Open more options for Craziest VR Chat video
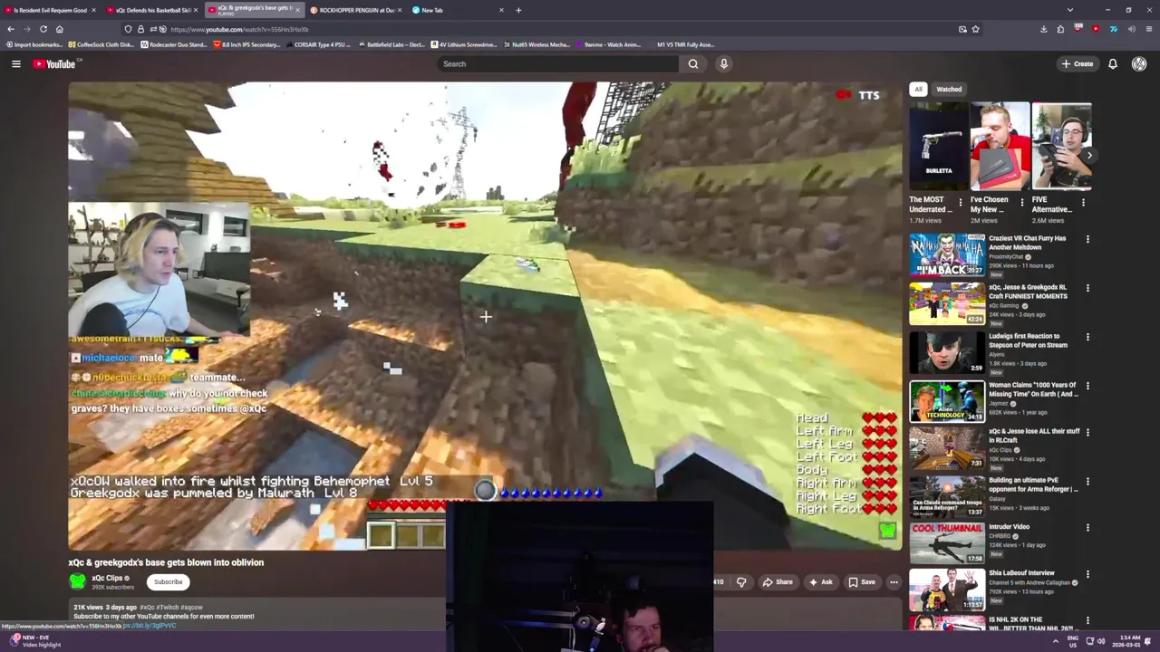1160x652 pixels. click(x=1087, y=239)
